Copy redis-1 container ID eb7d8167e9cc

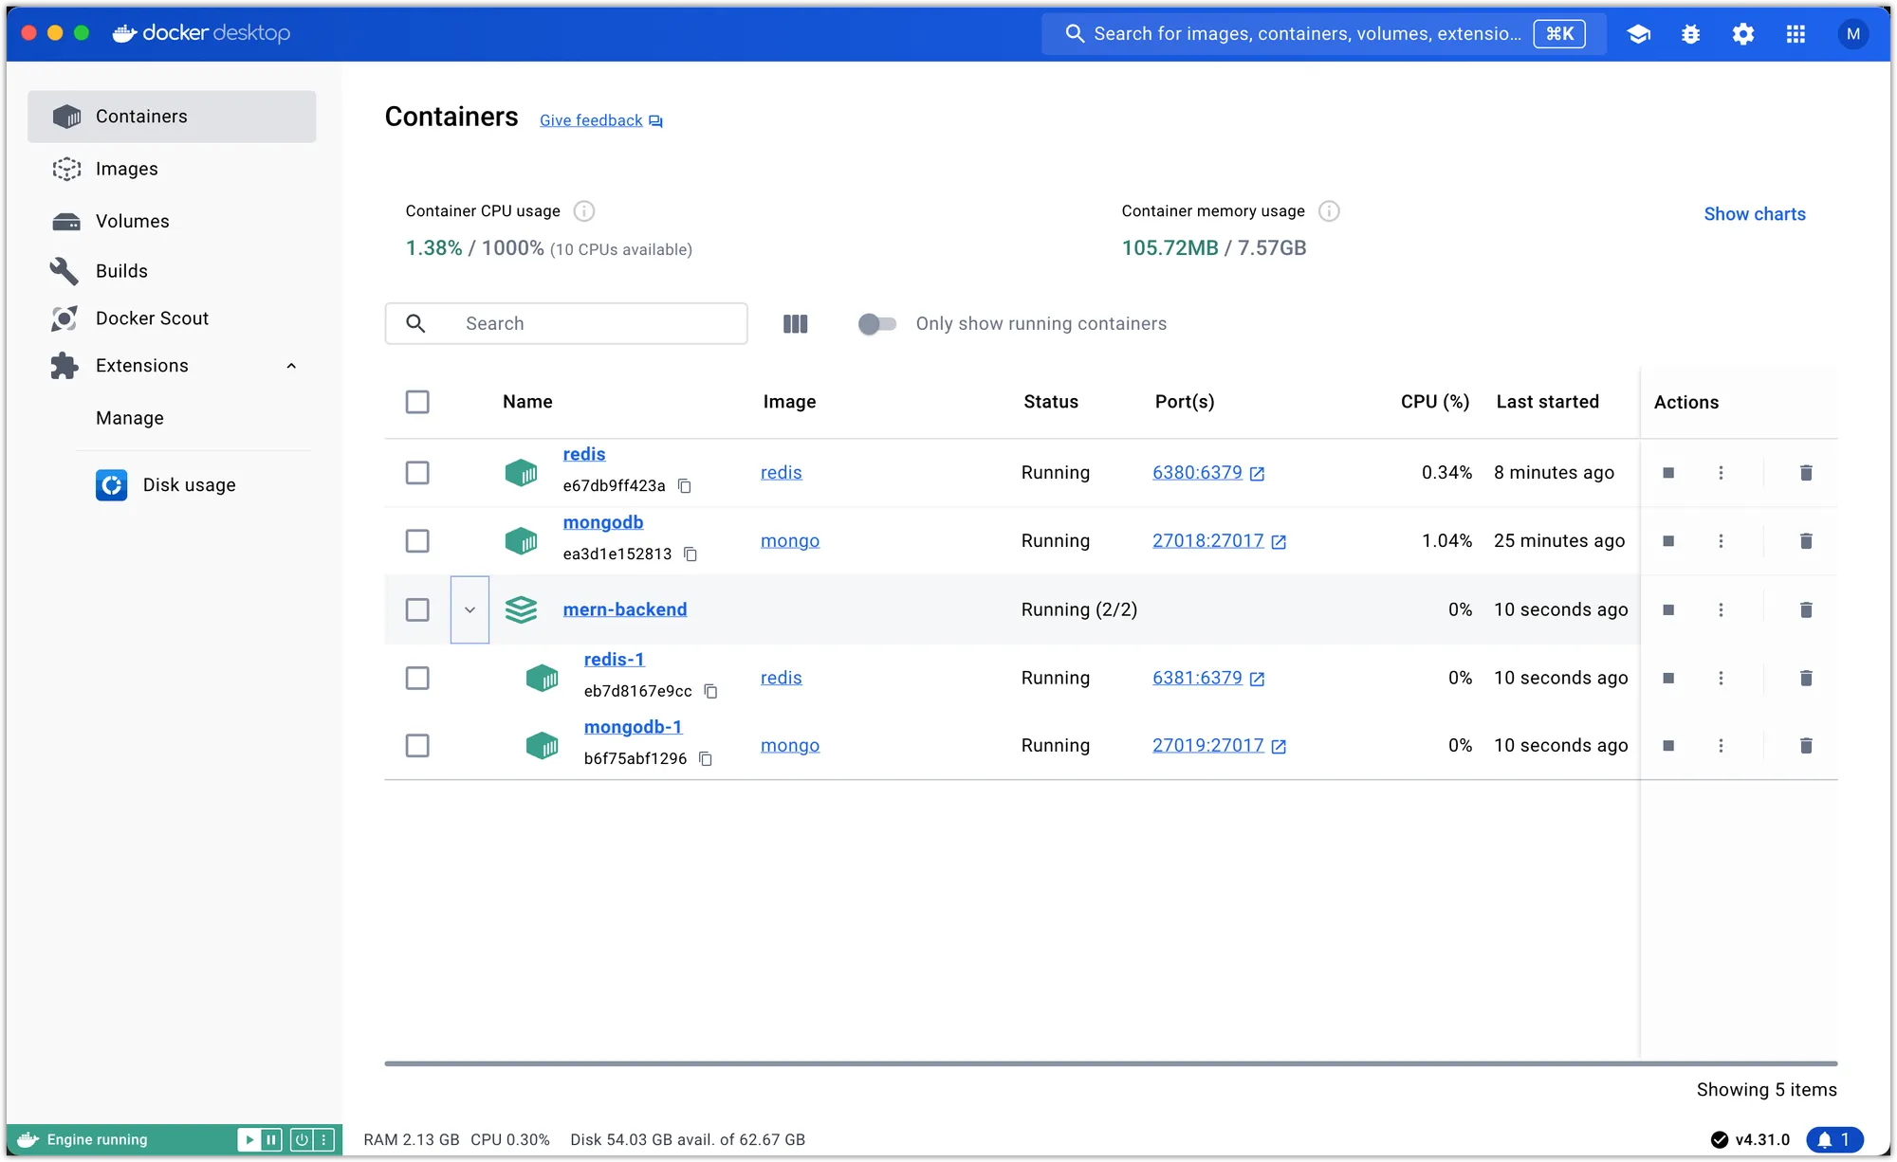[x=710, y=692]
